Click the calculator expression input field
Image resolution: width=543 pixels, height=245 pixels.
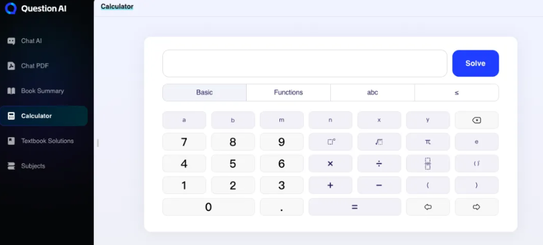pos(304,64)
